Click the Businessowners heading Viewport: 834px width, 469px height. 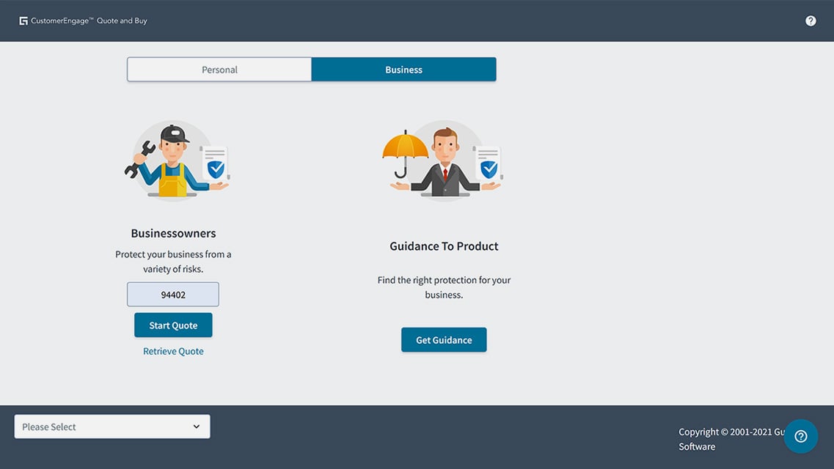point(173,232)
